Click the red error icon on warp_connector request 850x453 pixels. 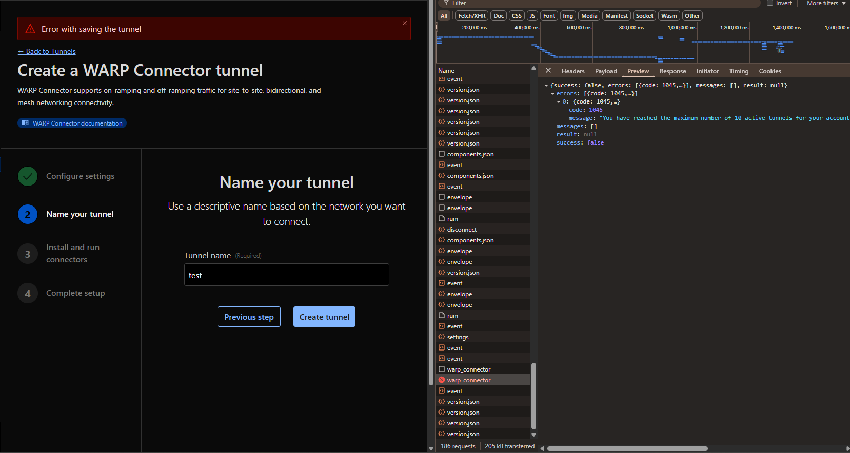coord(442,380)
